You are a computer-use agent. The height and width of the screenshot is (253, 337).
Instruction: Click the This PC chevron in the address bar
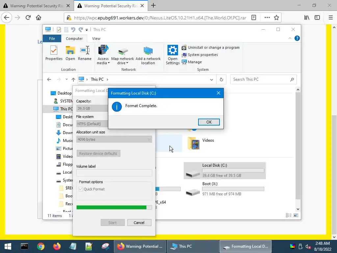[107, 79]
